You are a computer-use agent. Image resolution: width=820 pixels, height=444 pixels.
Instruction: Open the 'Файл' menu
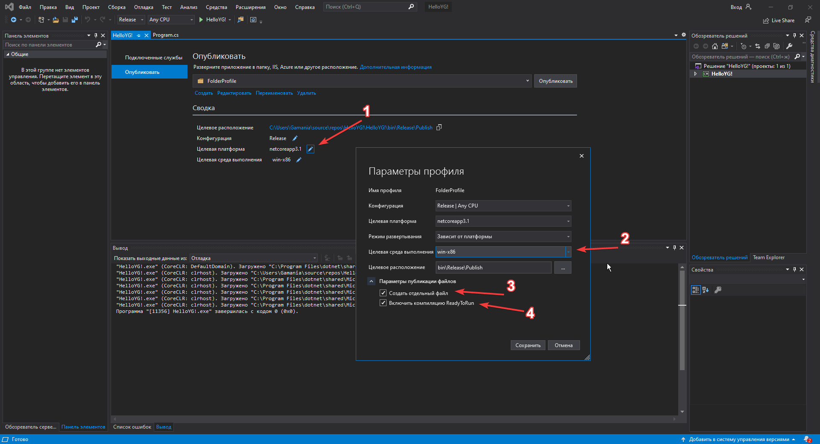click(x=25, y=7)
